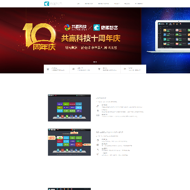This screenshot has width=190, height=190.
Task: Click the last feature icon in the lower product section
Action: coord(98,154)
